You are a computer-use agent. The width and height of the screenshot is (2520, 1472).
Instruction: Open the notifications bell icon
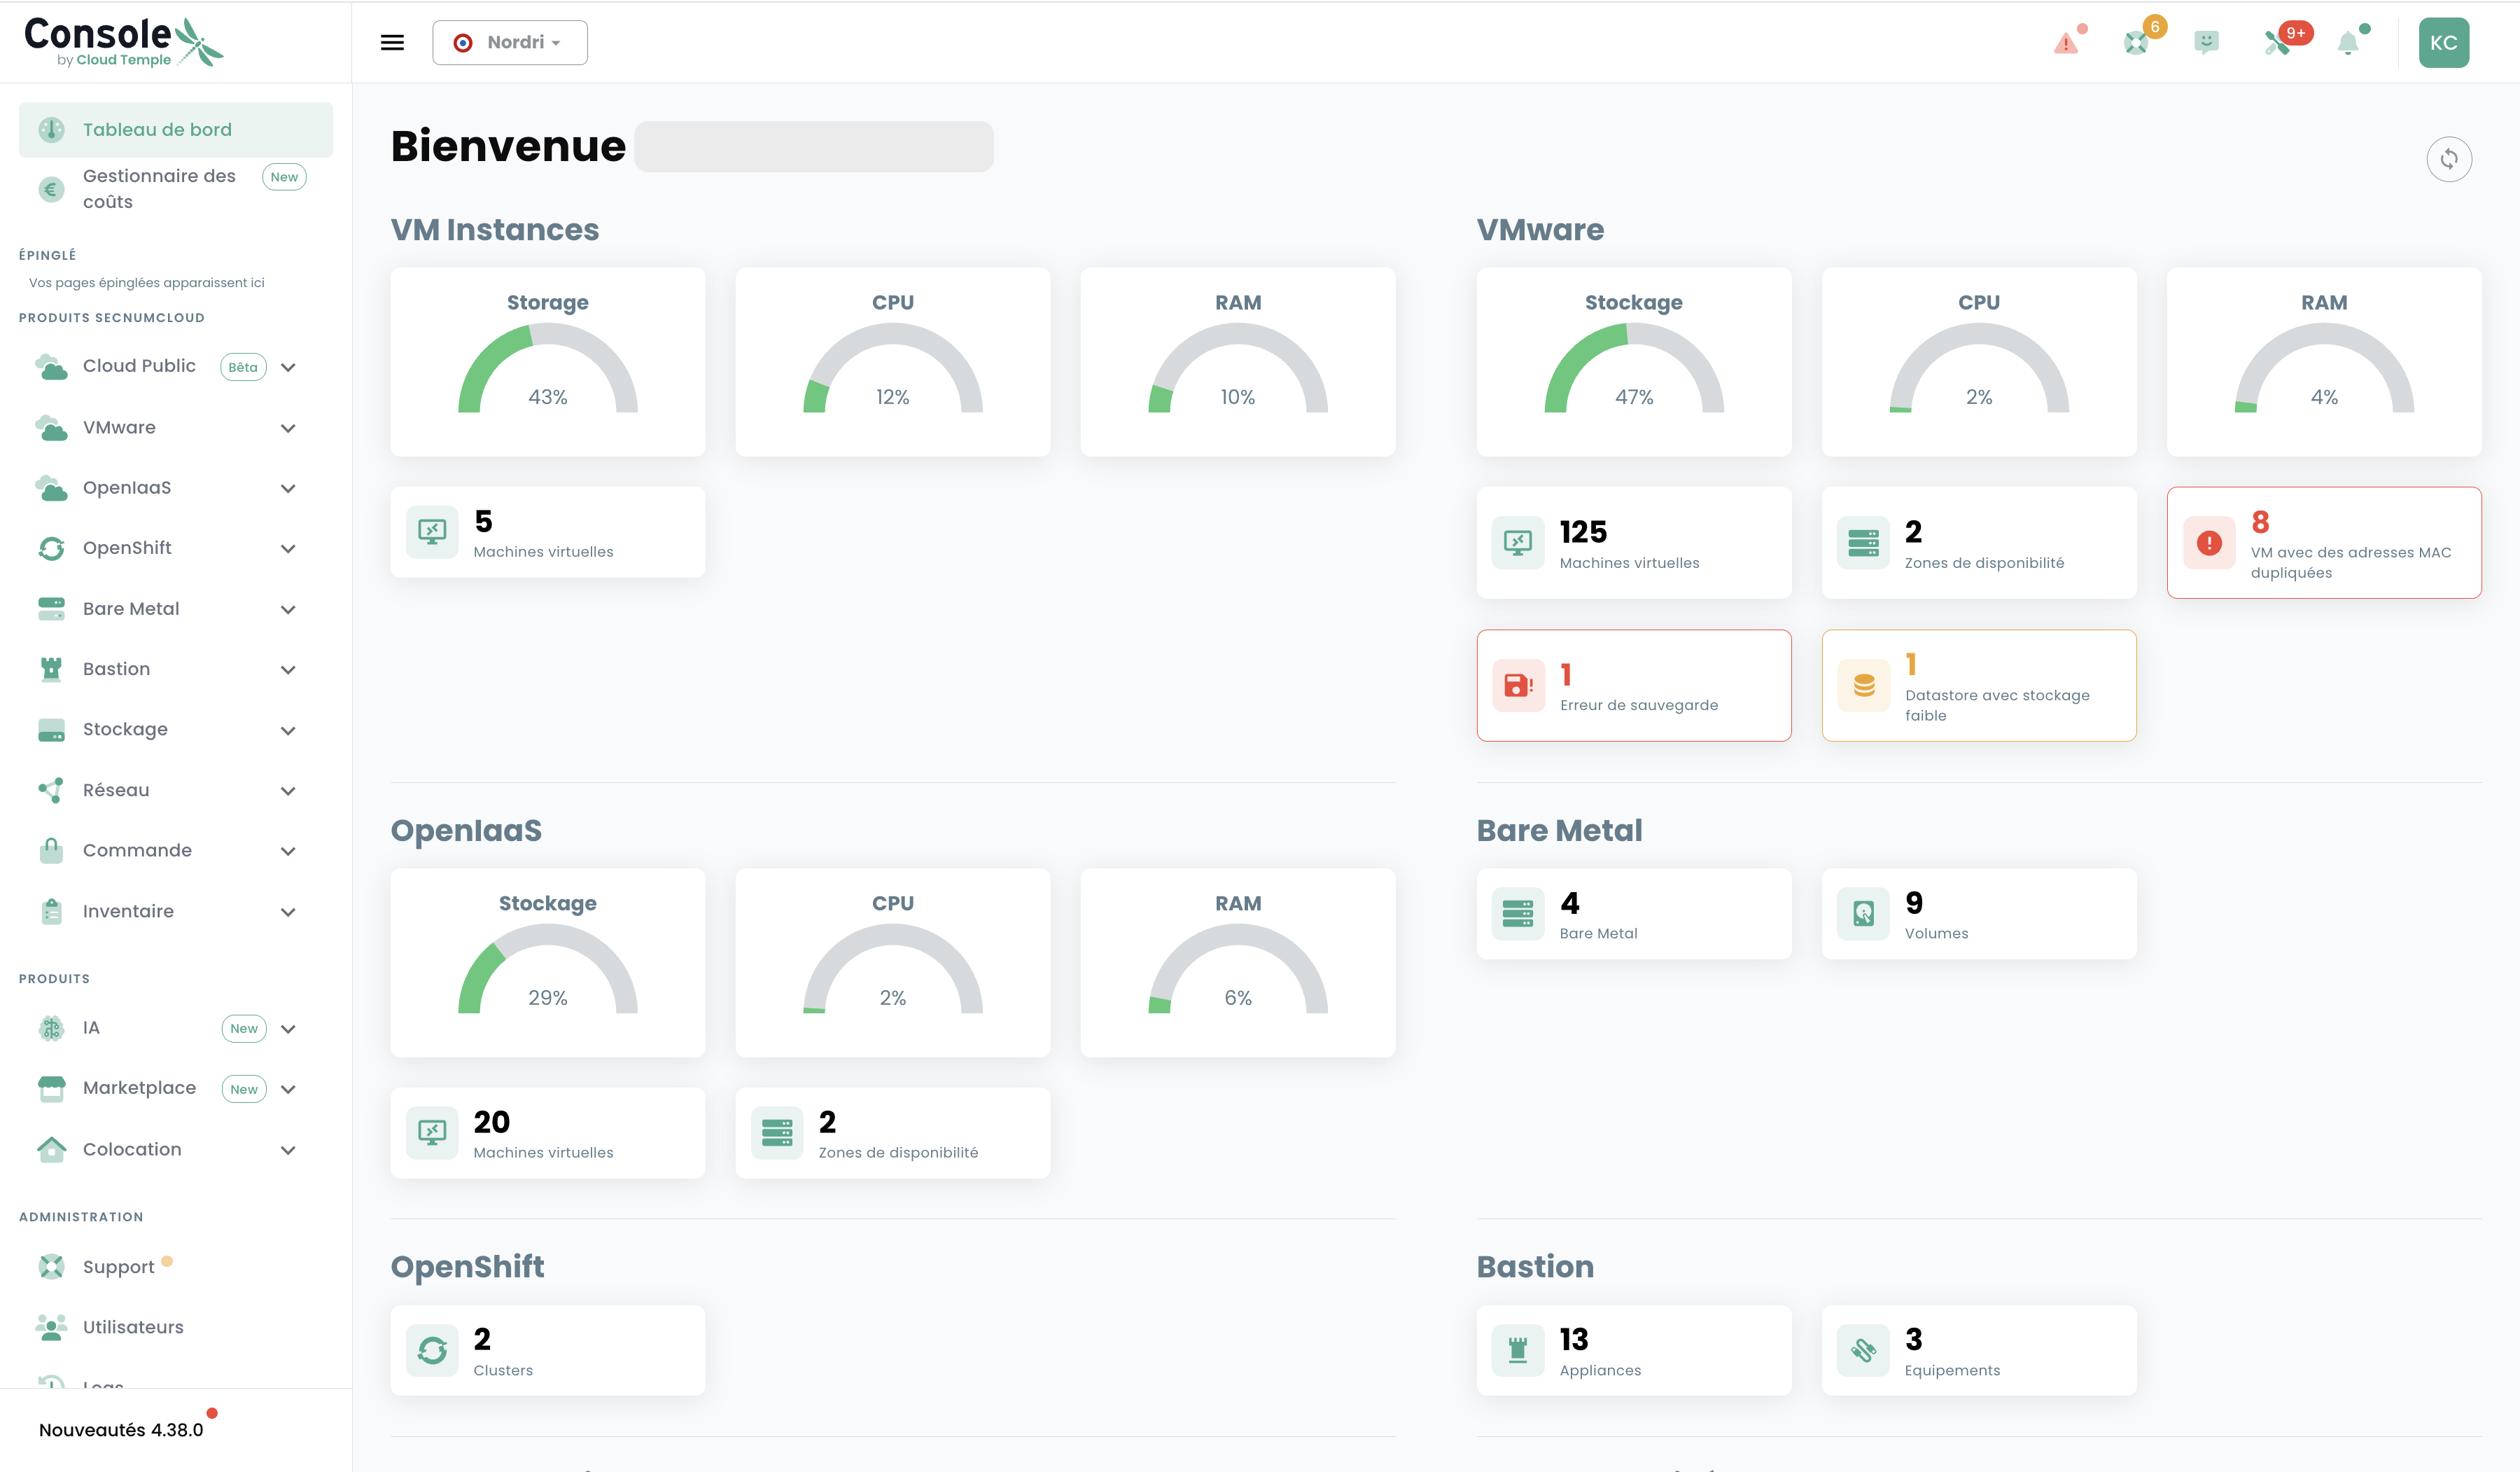pyautogui.click(x=2348, y=43)
